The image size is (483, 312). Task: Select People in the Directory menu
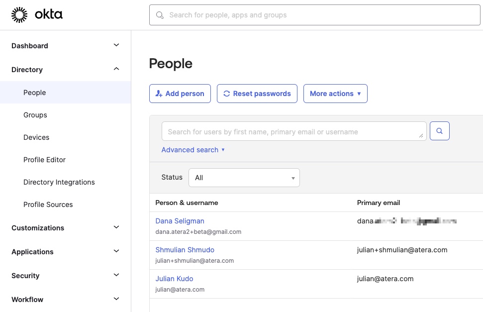[x=65, y=93]
